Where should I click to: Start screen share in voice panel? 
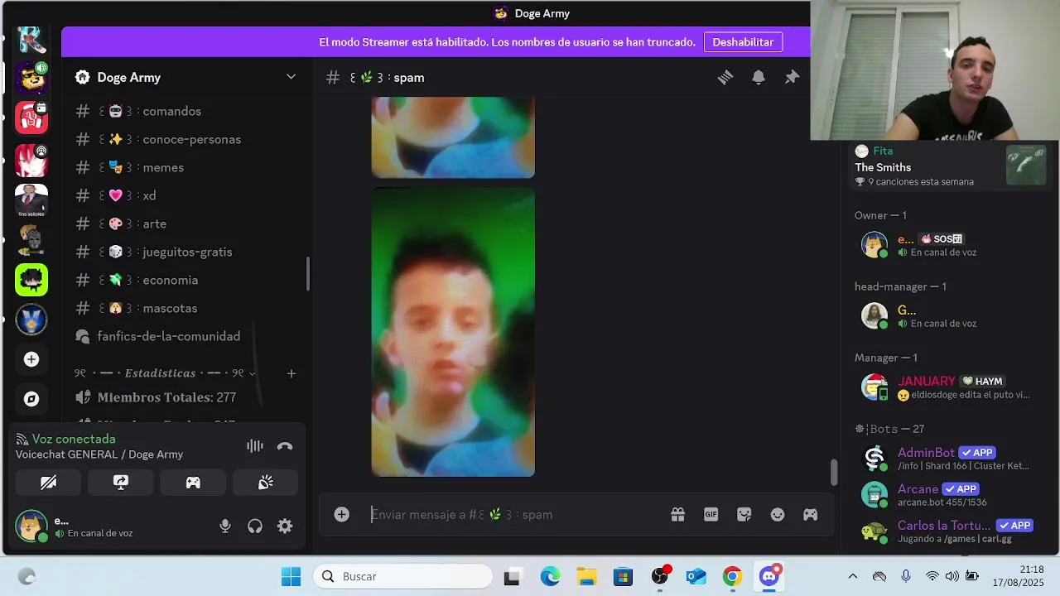(121, 483)
